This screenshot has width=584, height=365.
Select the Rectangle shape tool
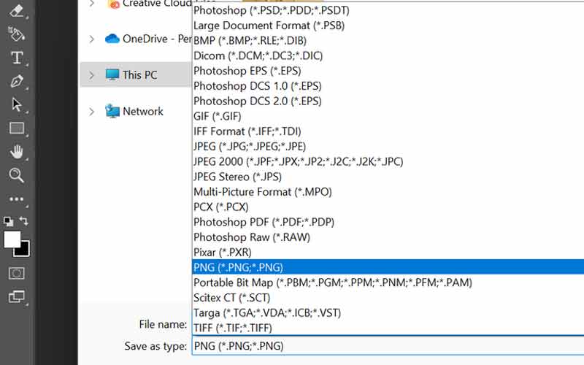tap(16, 128)
